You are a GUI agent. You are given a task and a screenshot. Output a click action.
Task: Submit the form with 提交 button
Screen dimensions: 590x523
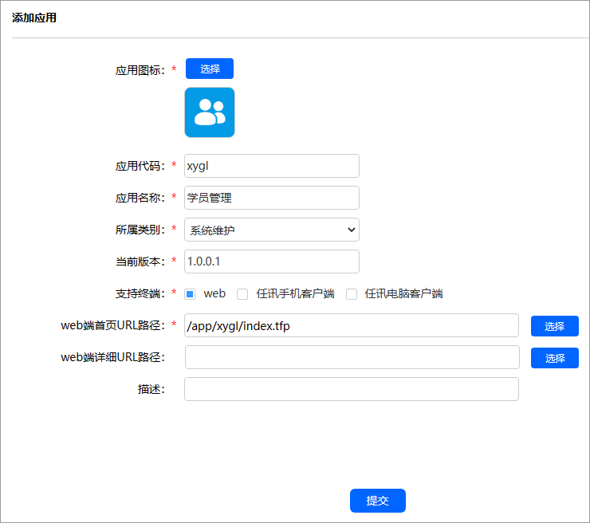(377, 501)
